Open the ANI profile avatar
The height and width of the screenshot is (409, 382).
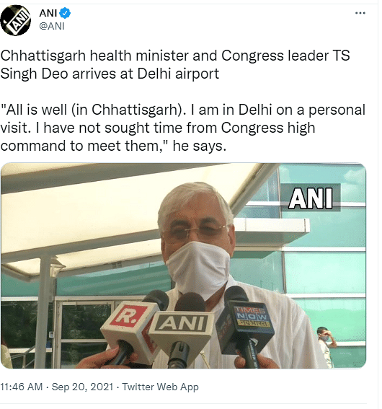tap(15, 20)
